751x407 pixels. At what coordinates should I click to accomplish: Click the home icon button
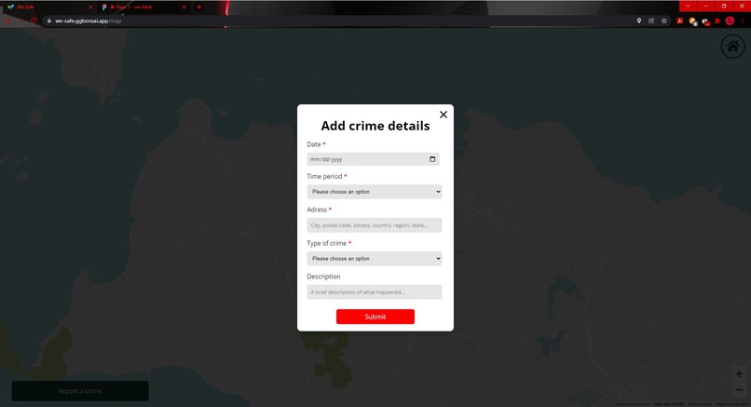732,46
